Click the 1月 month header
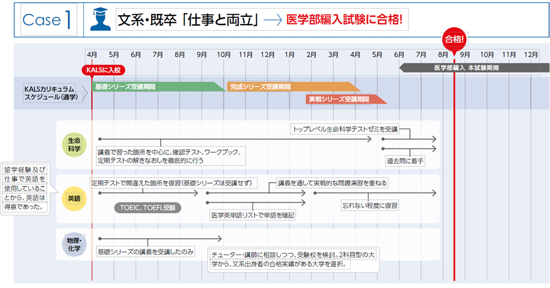Viewport: 550px width, 288px height. pyautogui.click(x=290, y=54)
